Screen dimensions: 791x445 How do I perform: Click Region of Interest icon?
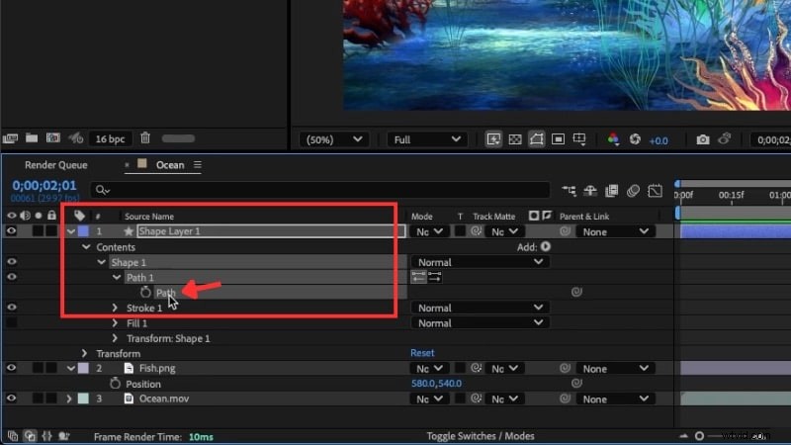(x=558, y=139)
